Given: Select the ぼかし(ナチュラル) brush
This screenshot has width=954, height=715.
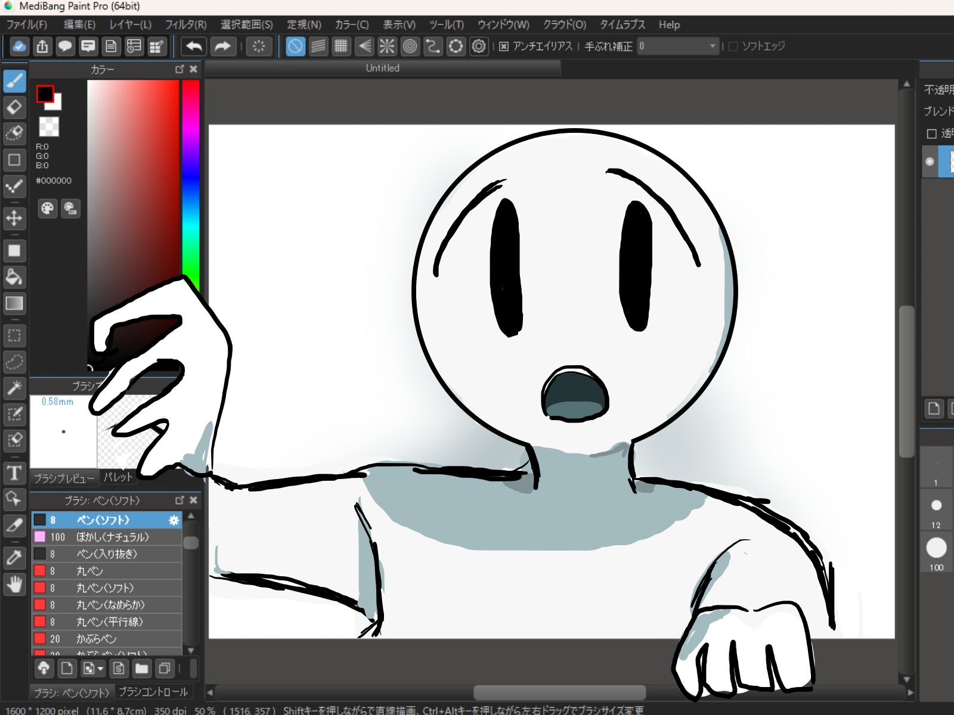Looking at the screenshot, I should coord(112,537).
